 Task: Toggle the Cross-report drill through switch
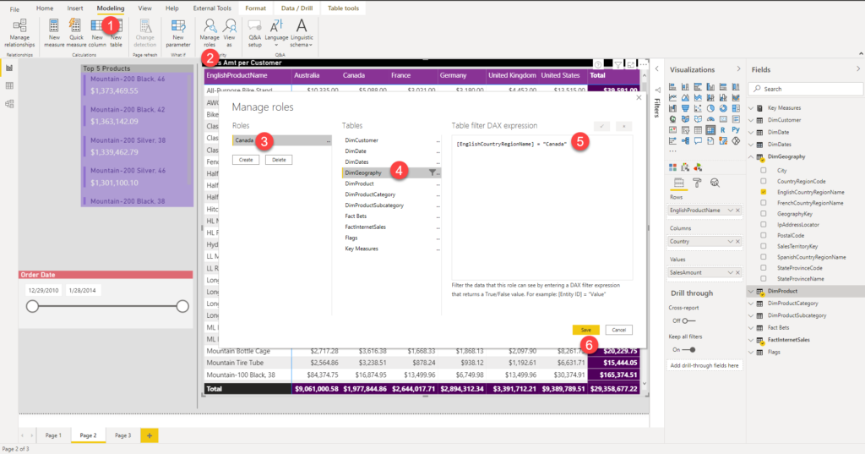click(688, 321)
